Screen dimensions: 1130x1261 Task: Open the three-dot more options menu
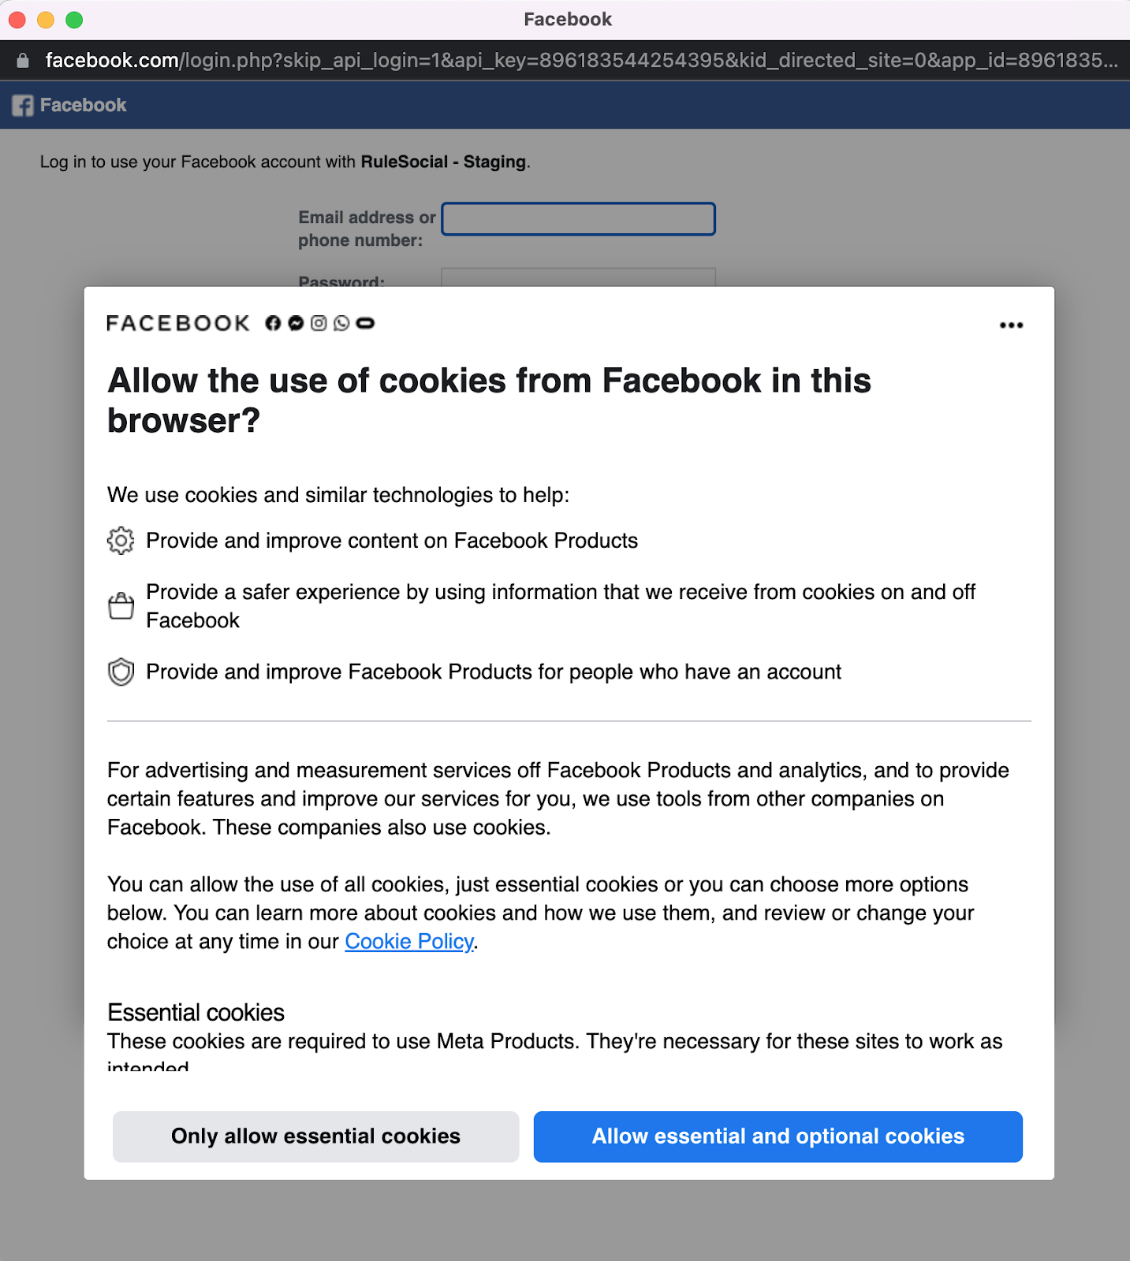tap(1011, 325)
